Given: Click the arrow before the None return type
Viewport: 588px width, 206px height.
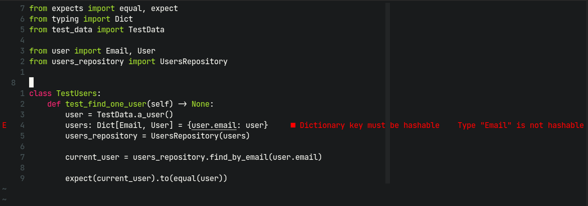Looking at the screenshot, I should click(182, 104).
